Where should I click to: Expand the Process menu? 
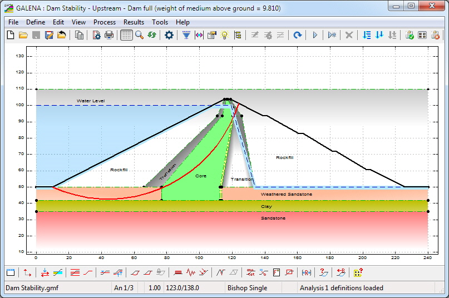tap(105, 22)
